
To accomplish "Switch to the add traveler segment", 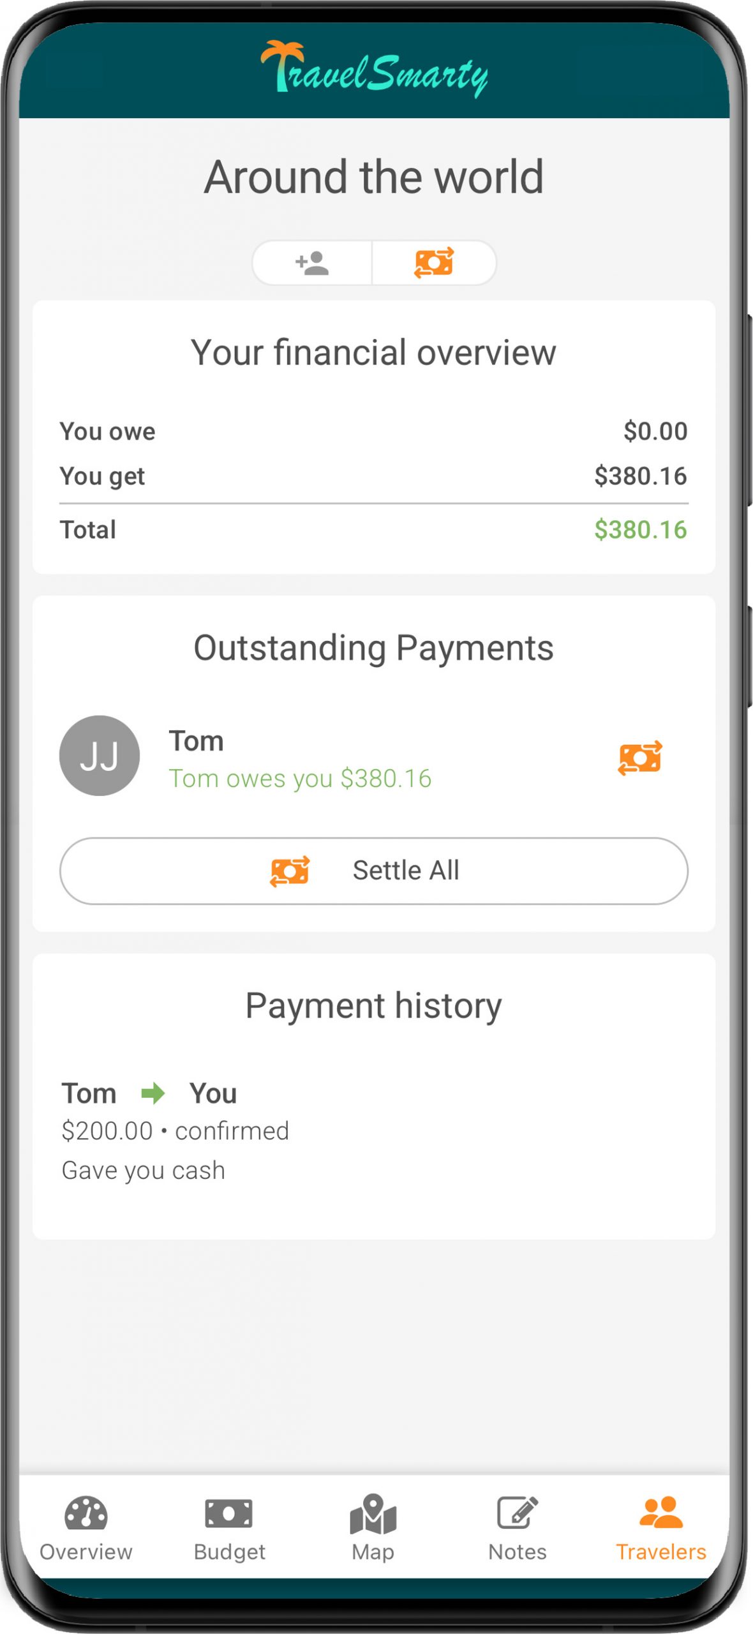I will pos(312,263).
